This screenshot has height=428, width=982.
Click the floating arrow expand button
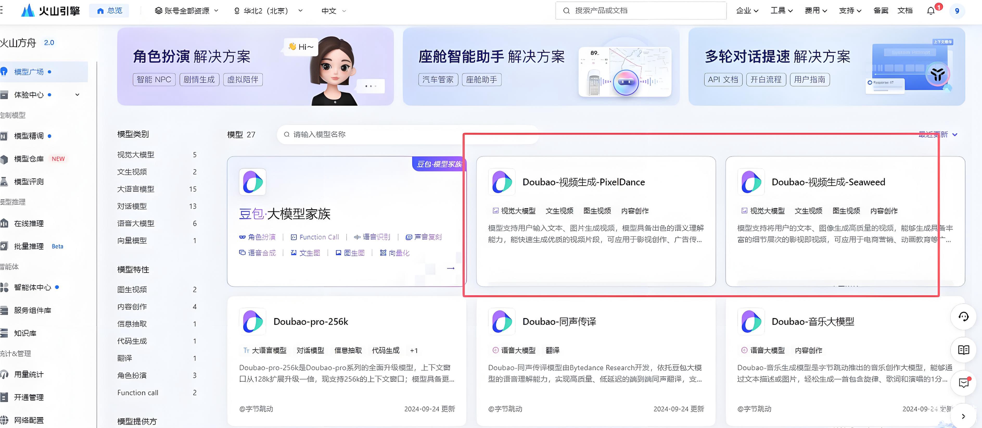point(963,416)
